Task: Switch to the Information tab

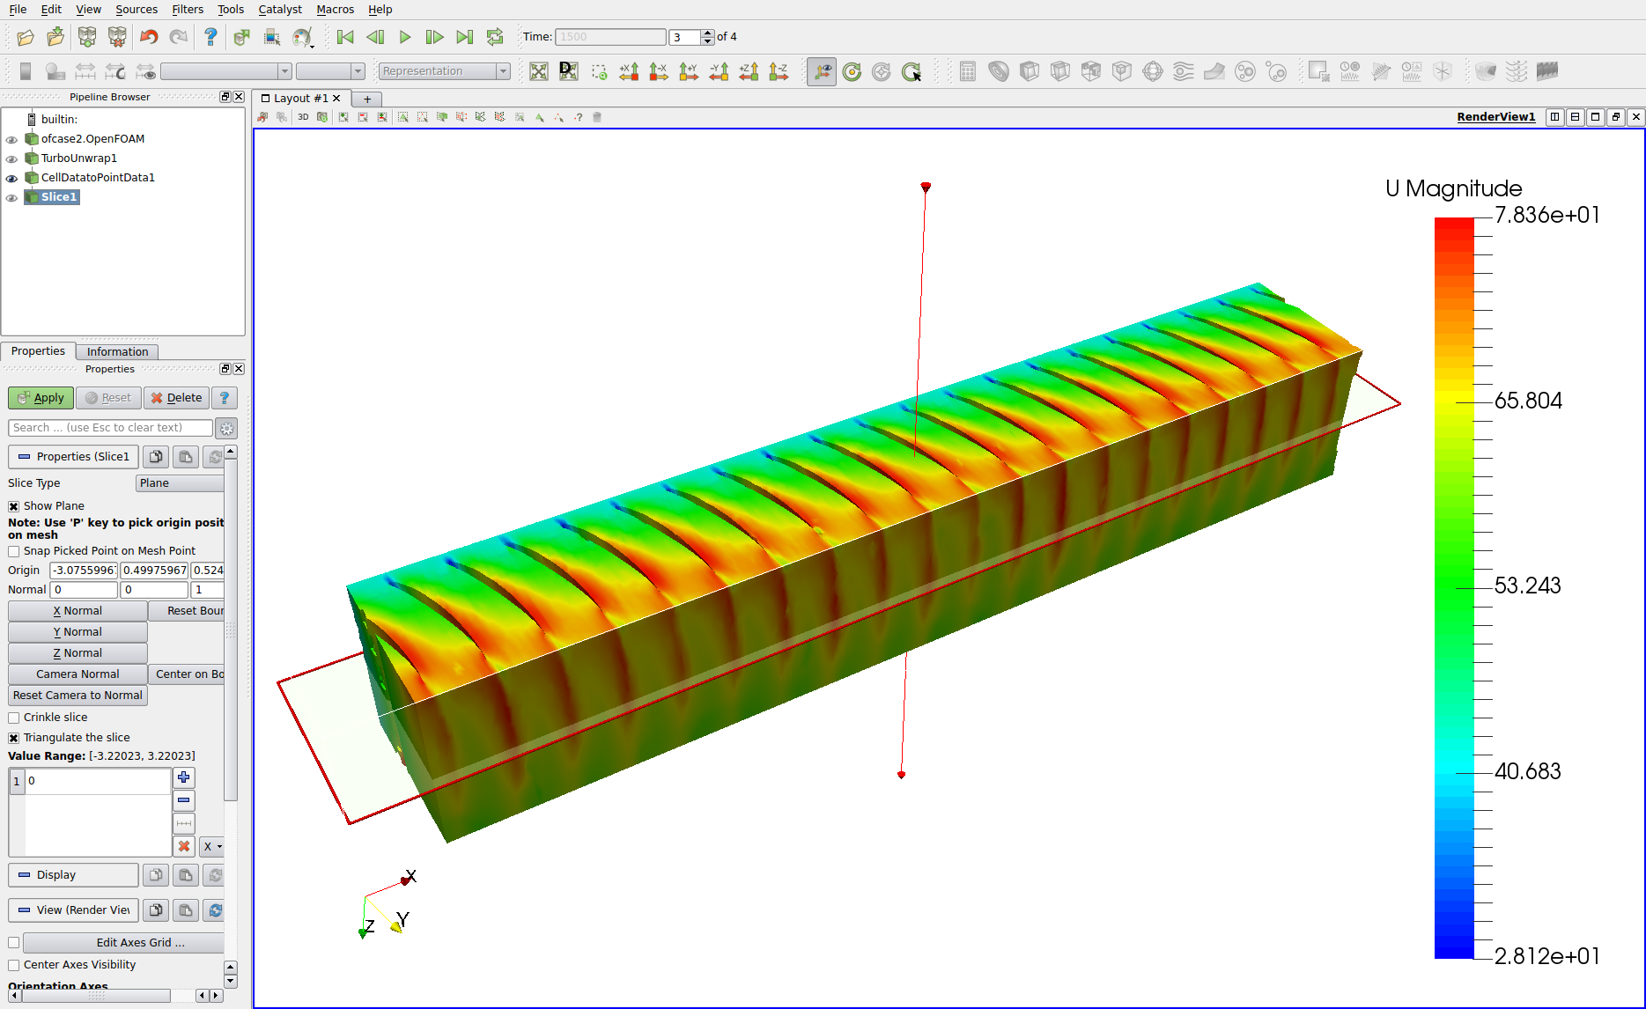Action: 117,351
